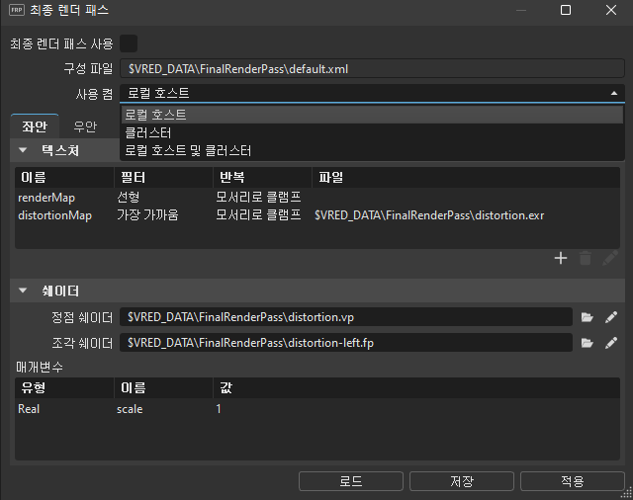Edit the 정점 쉐이더 with pencil icon

[611, 317]
